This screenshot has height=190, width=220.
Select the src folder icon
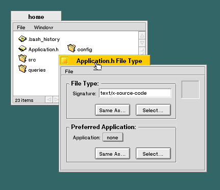(22, 58)
